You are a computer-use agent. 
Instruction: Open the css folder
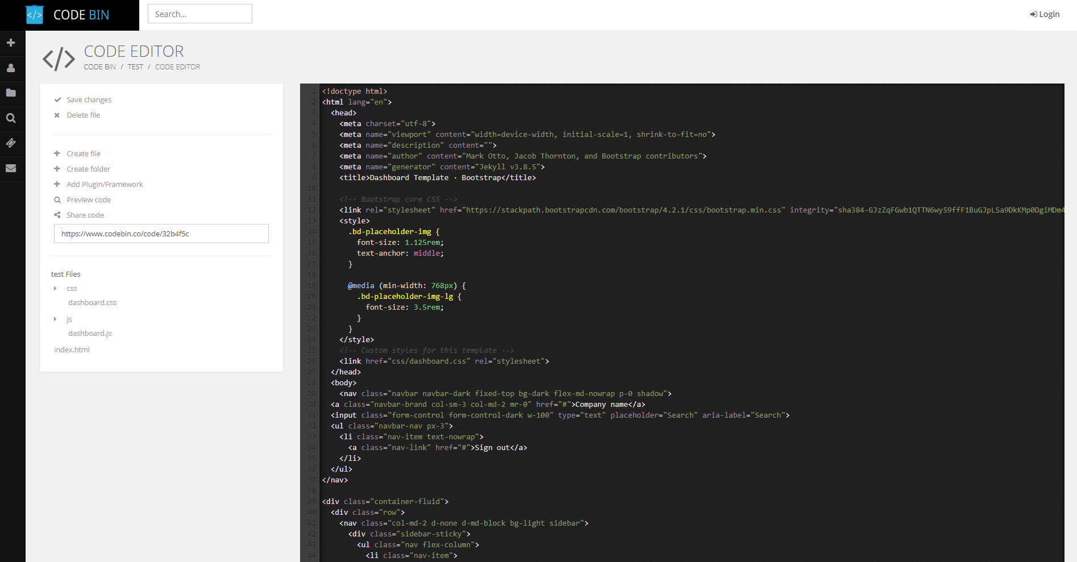[x=72, y=288]
